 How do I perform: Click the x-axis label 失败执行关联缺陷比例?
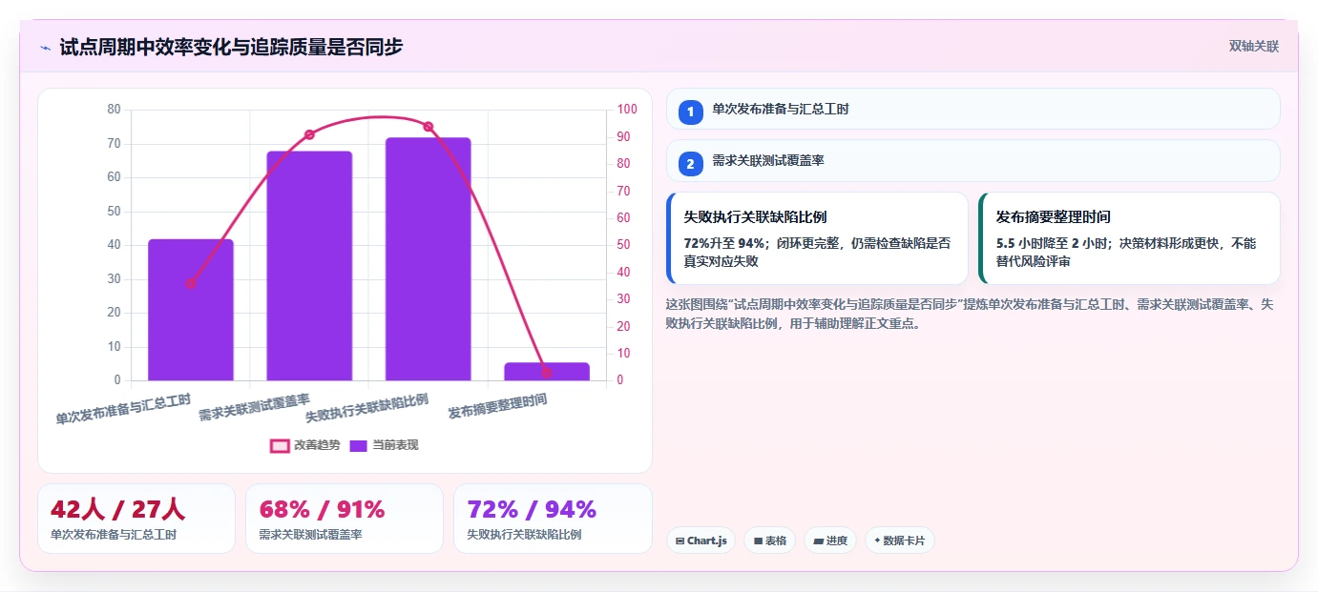(366, 407)
